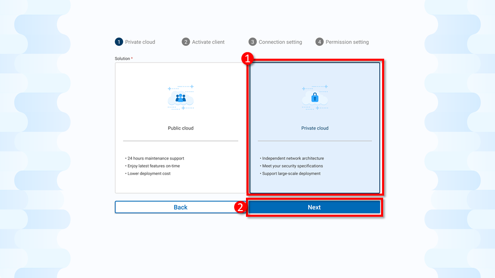
Task: Select the Public cloud card title
Action: pyautogui.click(x=180, y=128)
